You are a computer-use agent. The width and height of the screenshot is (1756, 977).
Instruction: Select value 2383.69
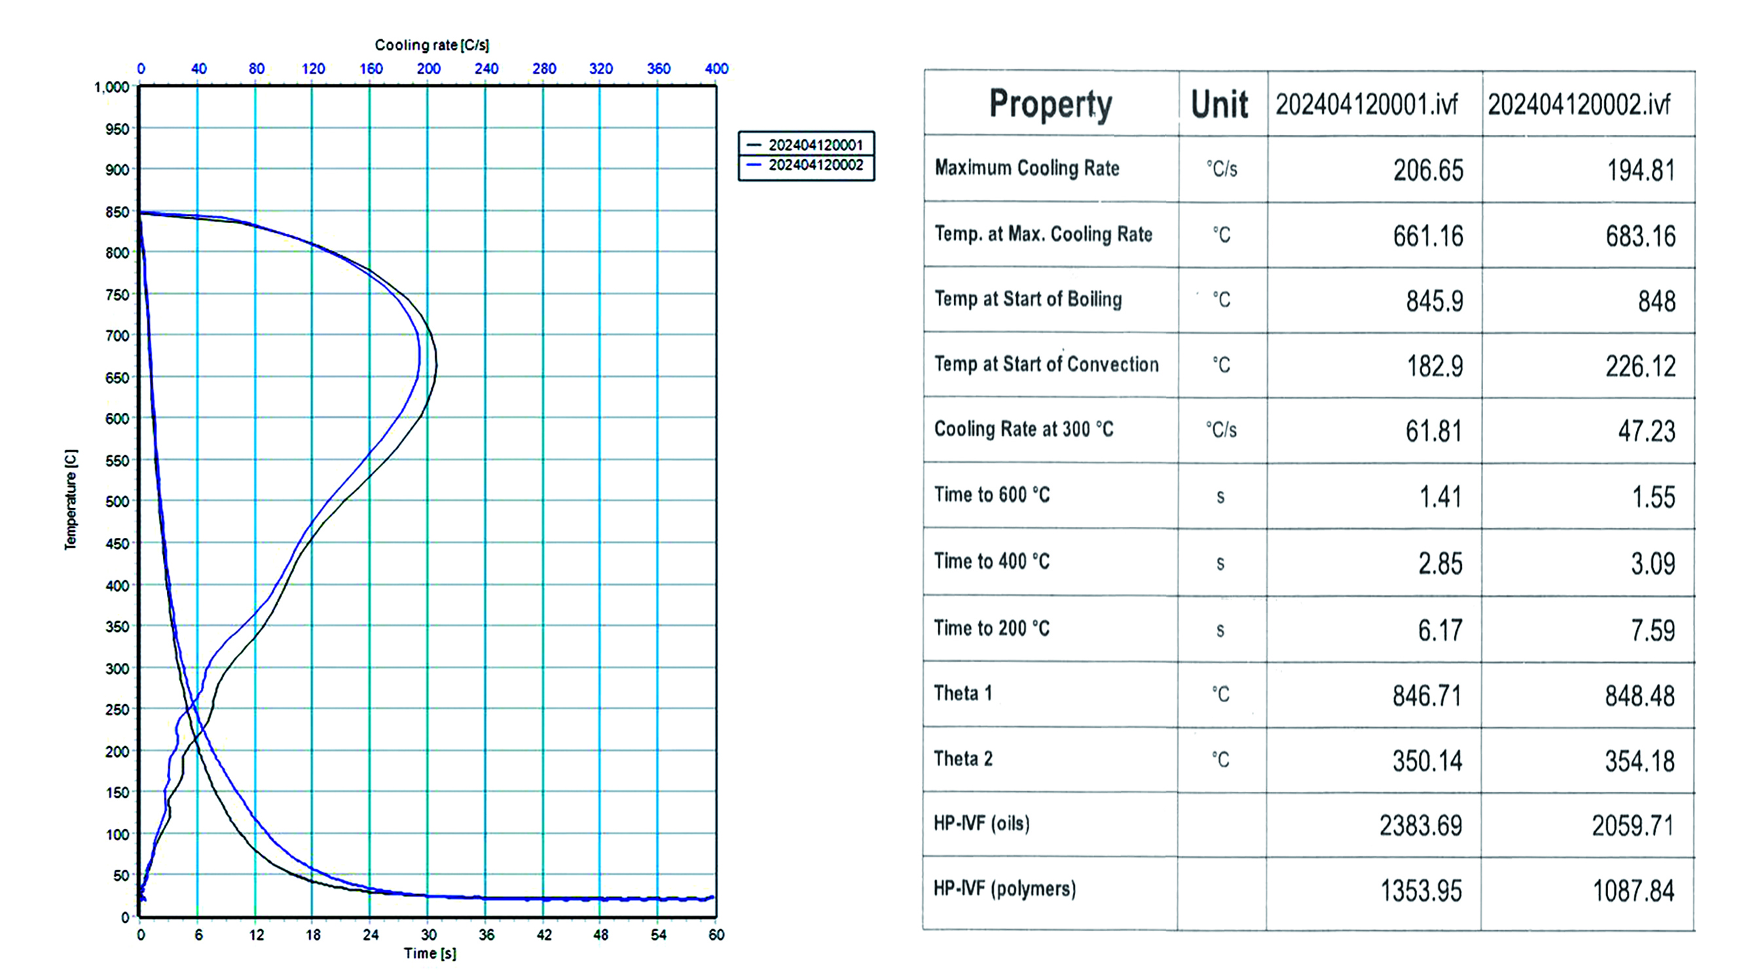1421,826
